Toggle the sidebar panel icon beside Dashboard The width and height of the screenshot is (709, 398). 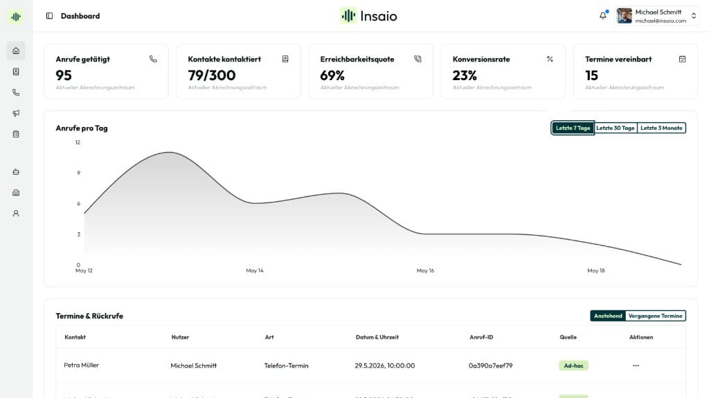pyautogui.click(x=49, y=16)
